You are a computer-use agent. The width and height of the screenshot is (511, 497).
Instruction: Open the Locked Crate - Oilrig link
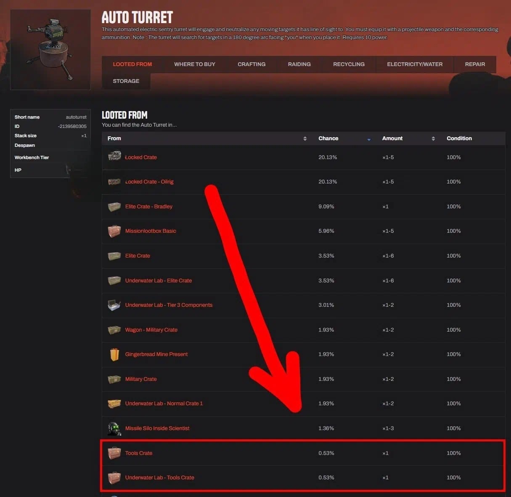(149, 182)
